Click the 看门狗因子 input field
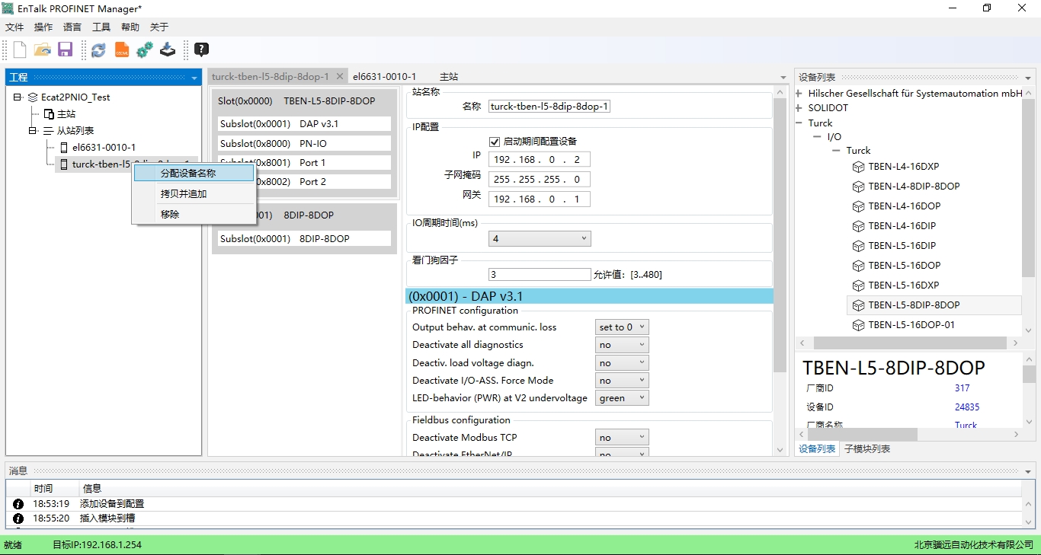This screenshot has height=555, width=1041. [539, 275]
